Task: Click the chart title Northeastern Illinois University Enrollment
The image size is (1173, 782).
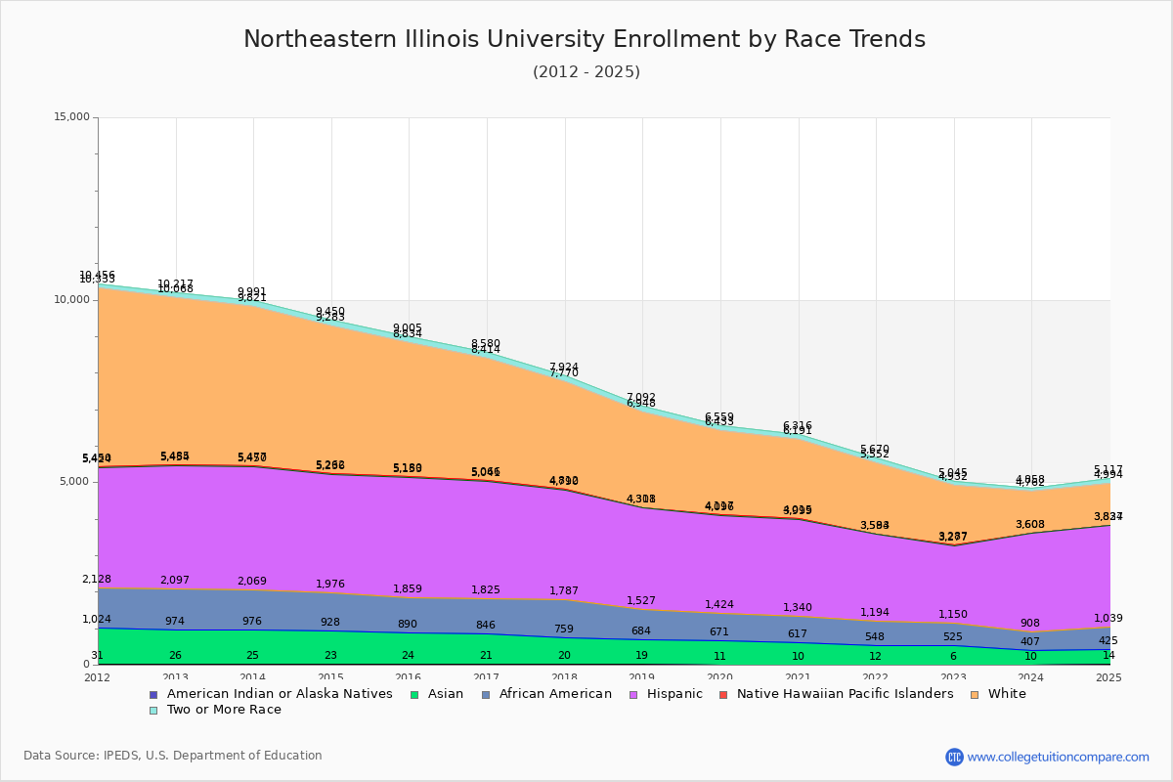Action: coord(585,39)
